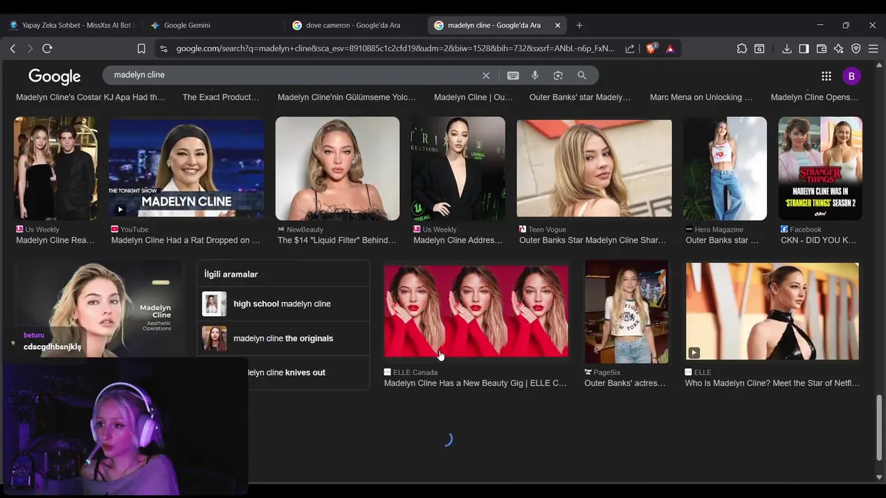Open the Hero Magazine image
The width and height of the screenshot is (886, 498).
click(x=725, y=169)
